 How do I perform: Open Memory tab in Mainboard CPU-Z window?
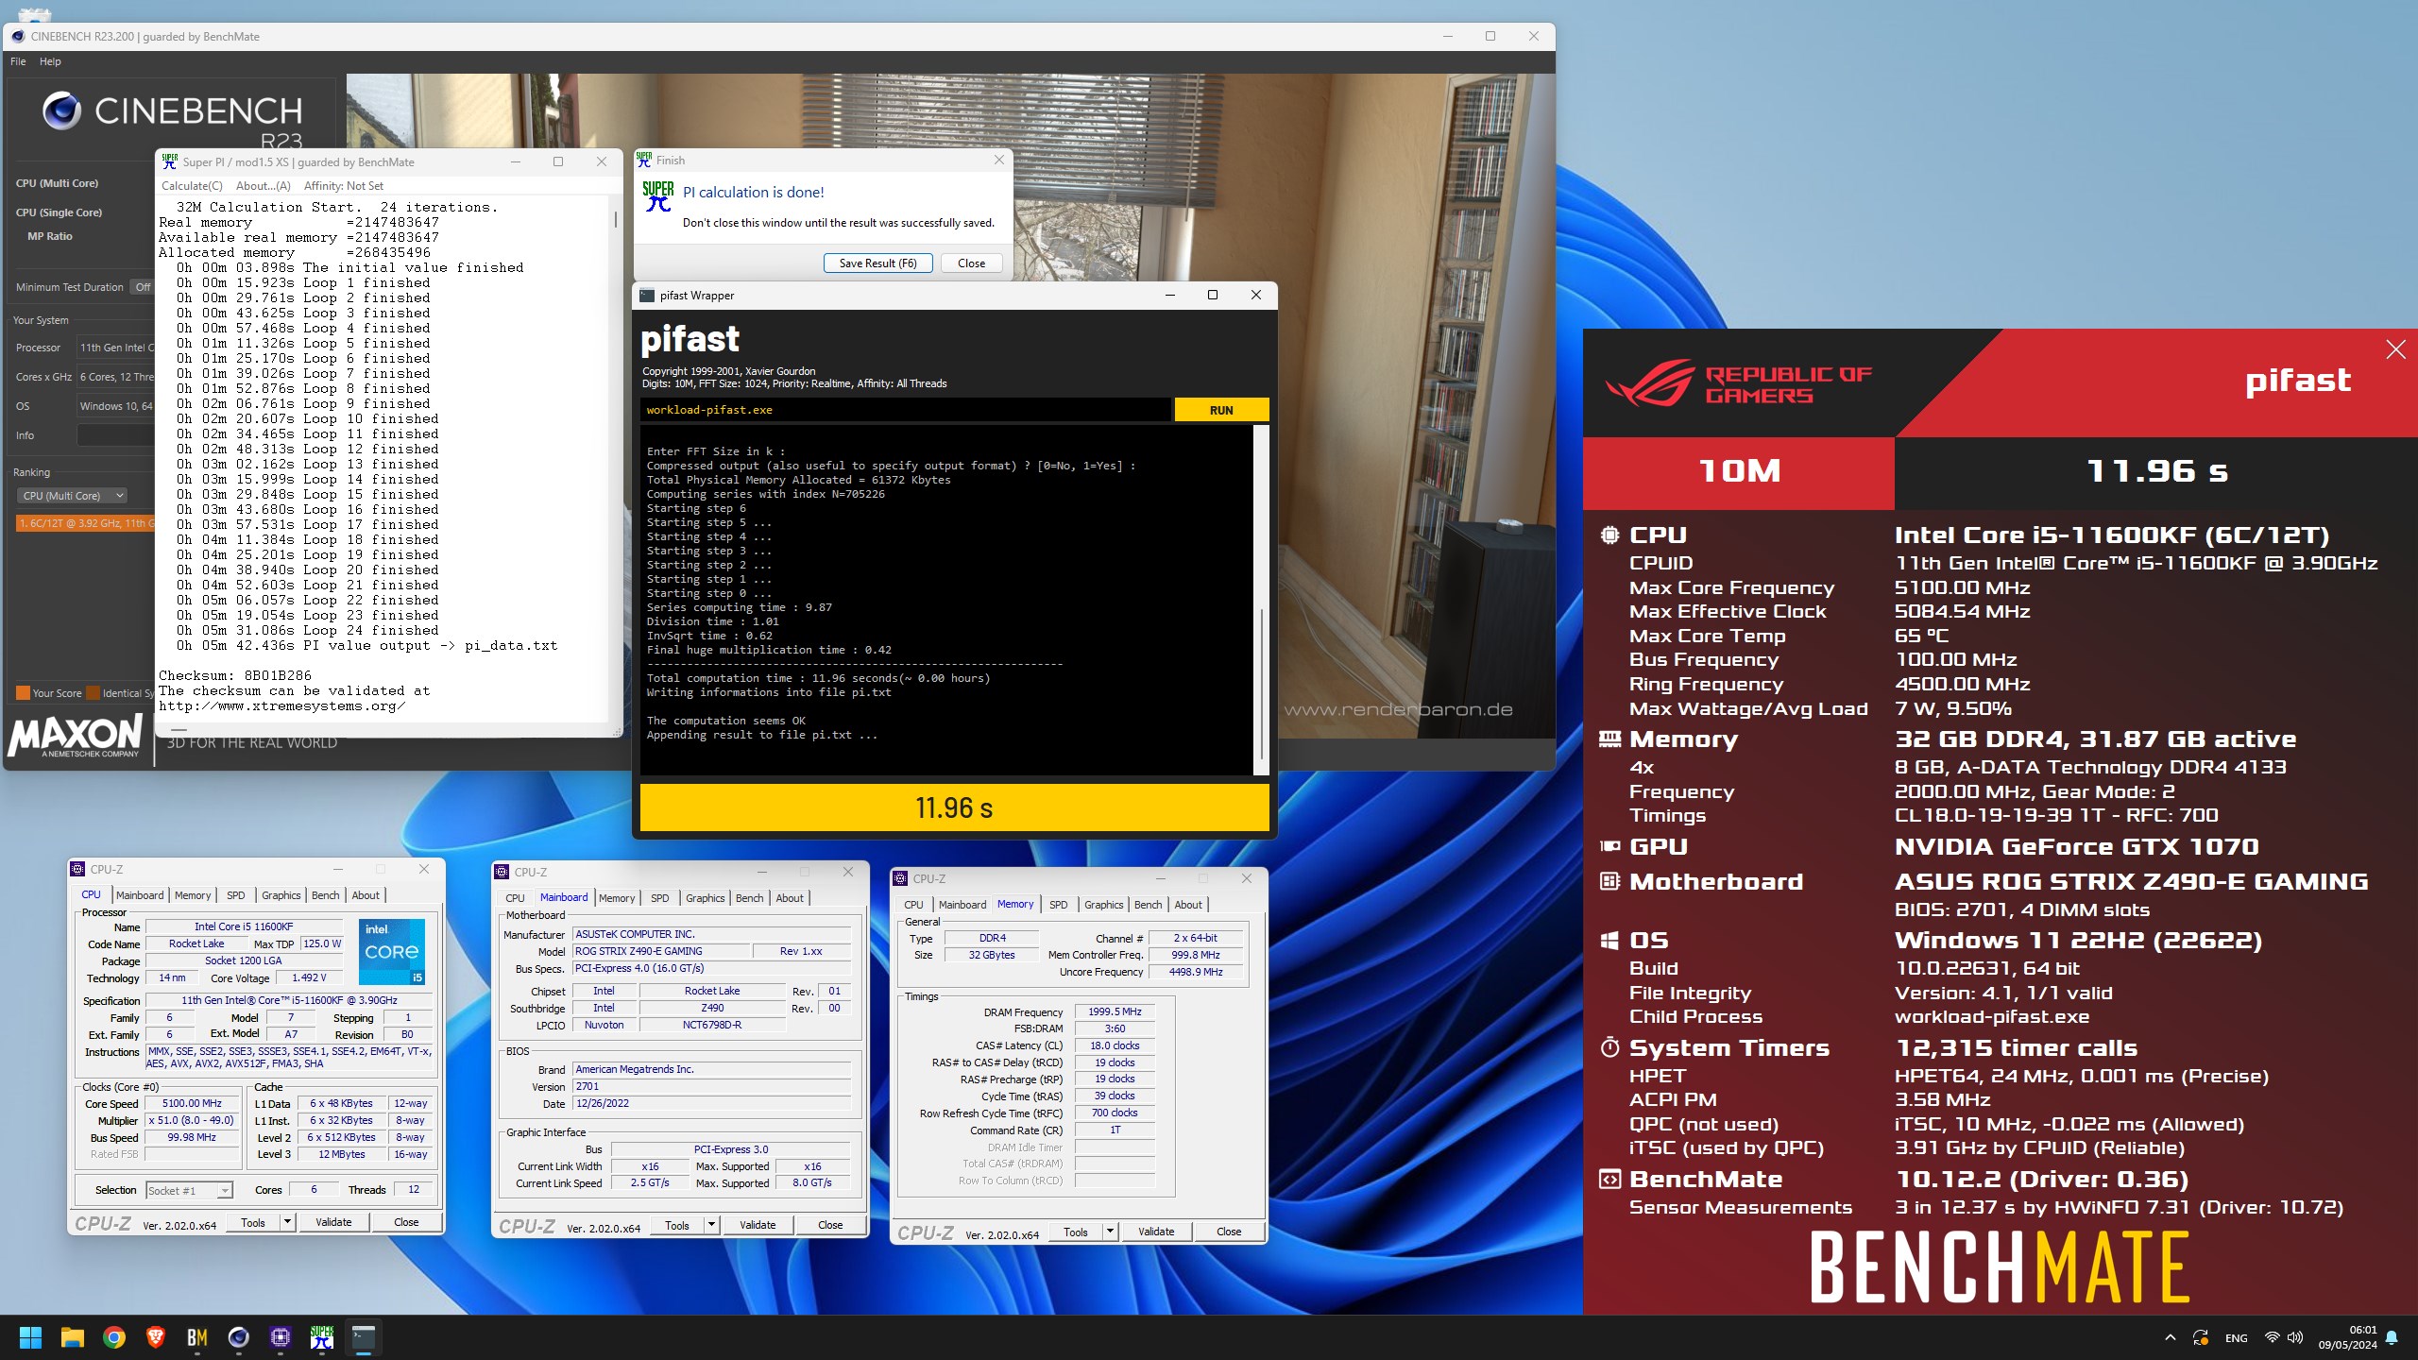pos(617,898)
